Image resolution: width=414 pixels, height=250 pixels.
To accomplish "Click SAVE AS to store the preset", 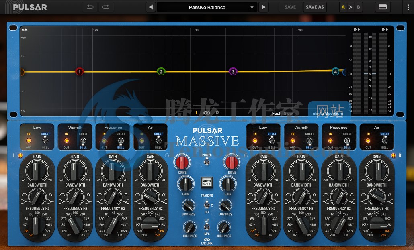I will [315, 7].
